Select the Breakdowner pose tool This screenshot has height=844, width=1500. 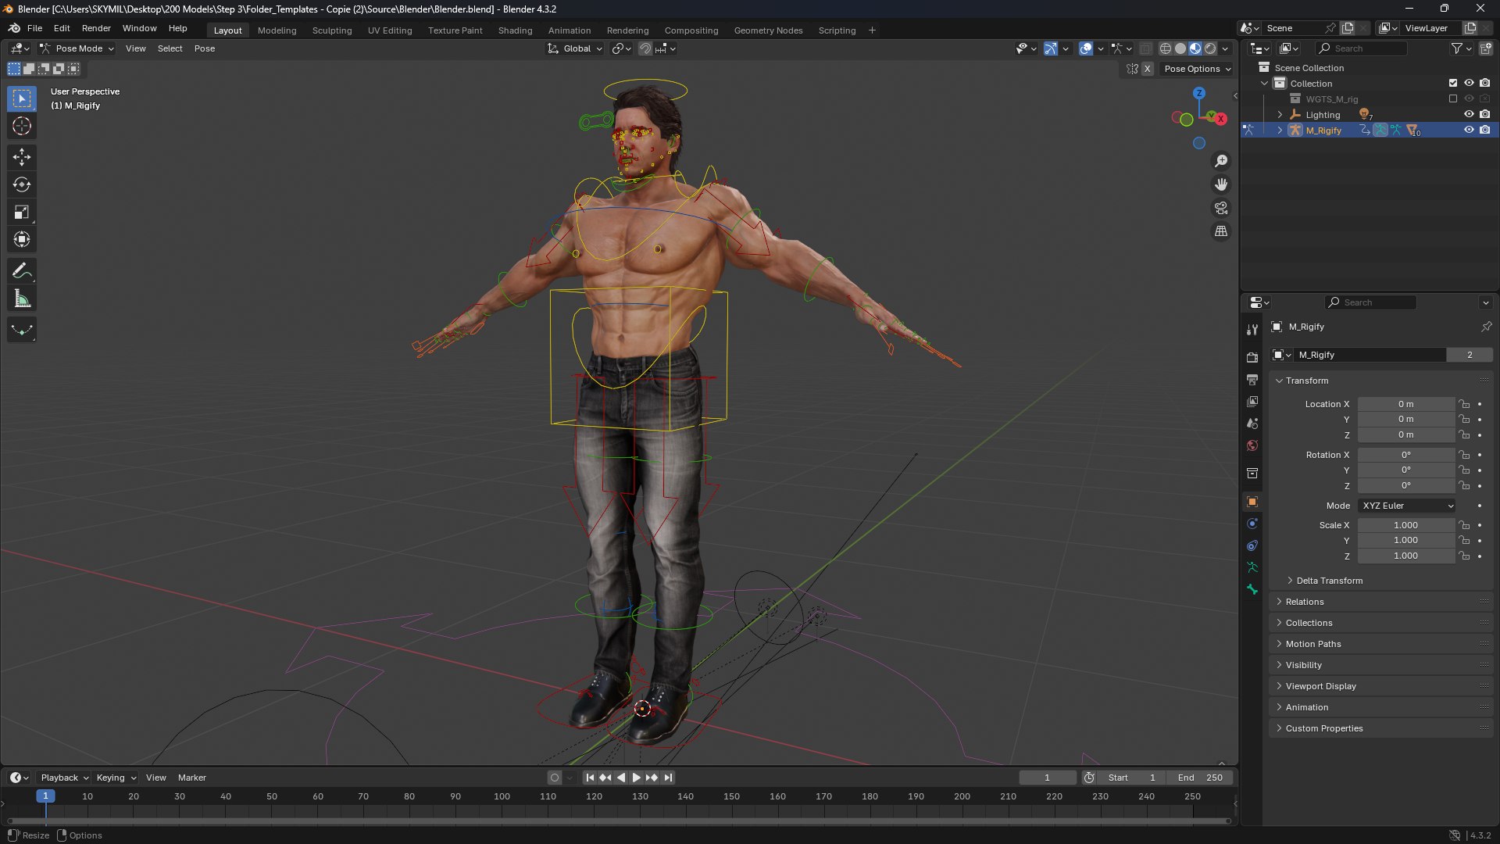point(22,330)
